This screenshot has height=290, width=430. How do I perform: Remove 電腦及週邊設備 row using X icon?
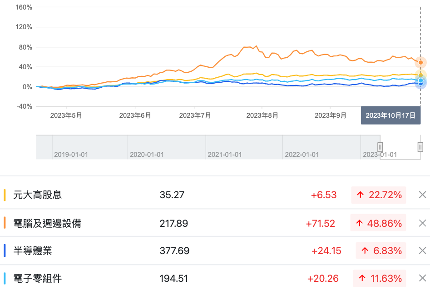point(422,223)
